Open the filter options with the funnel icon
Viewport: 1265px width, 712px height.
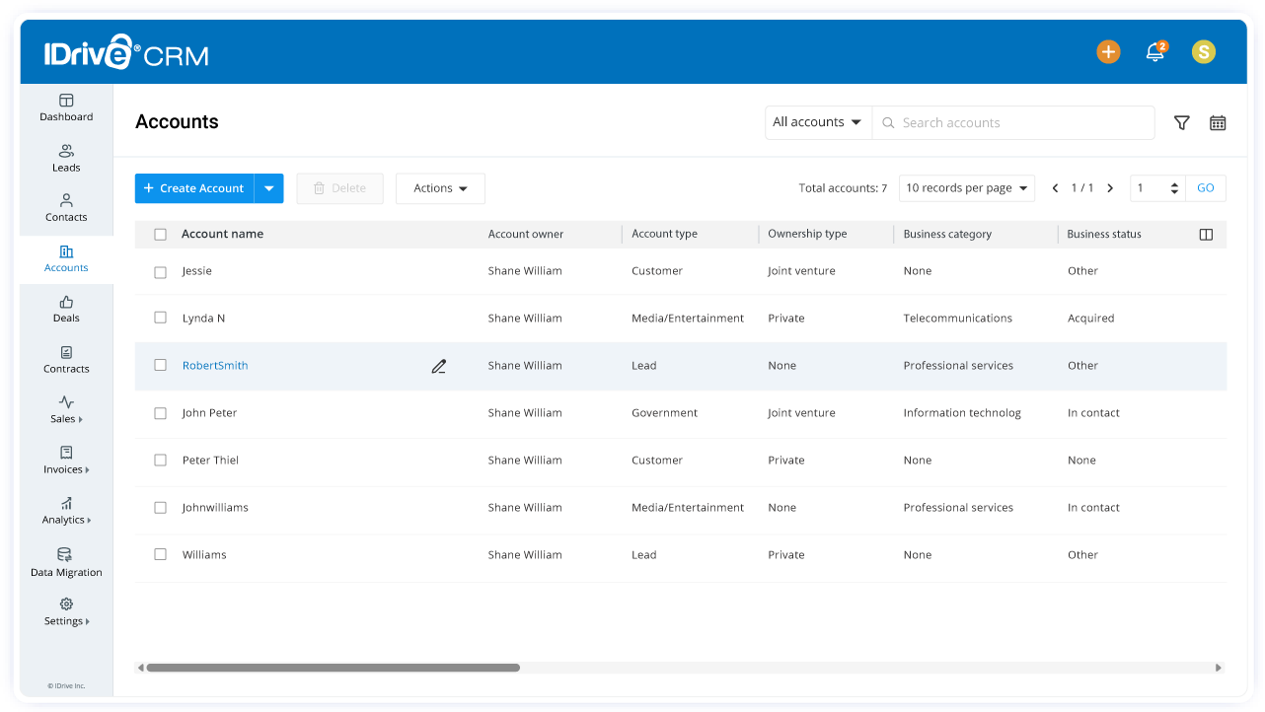(x=1181, y=122)
